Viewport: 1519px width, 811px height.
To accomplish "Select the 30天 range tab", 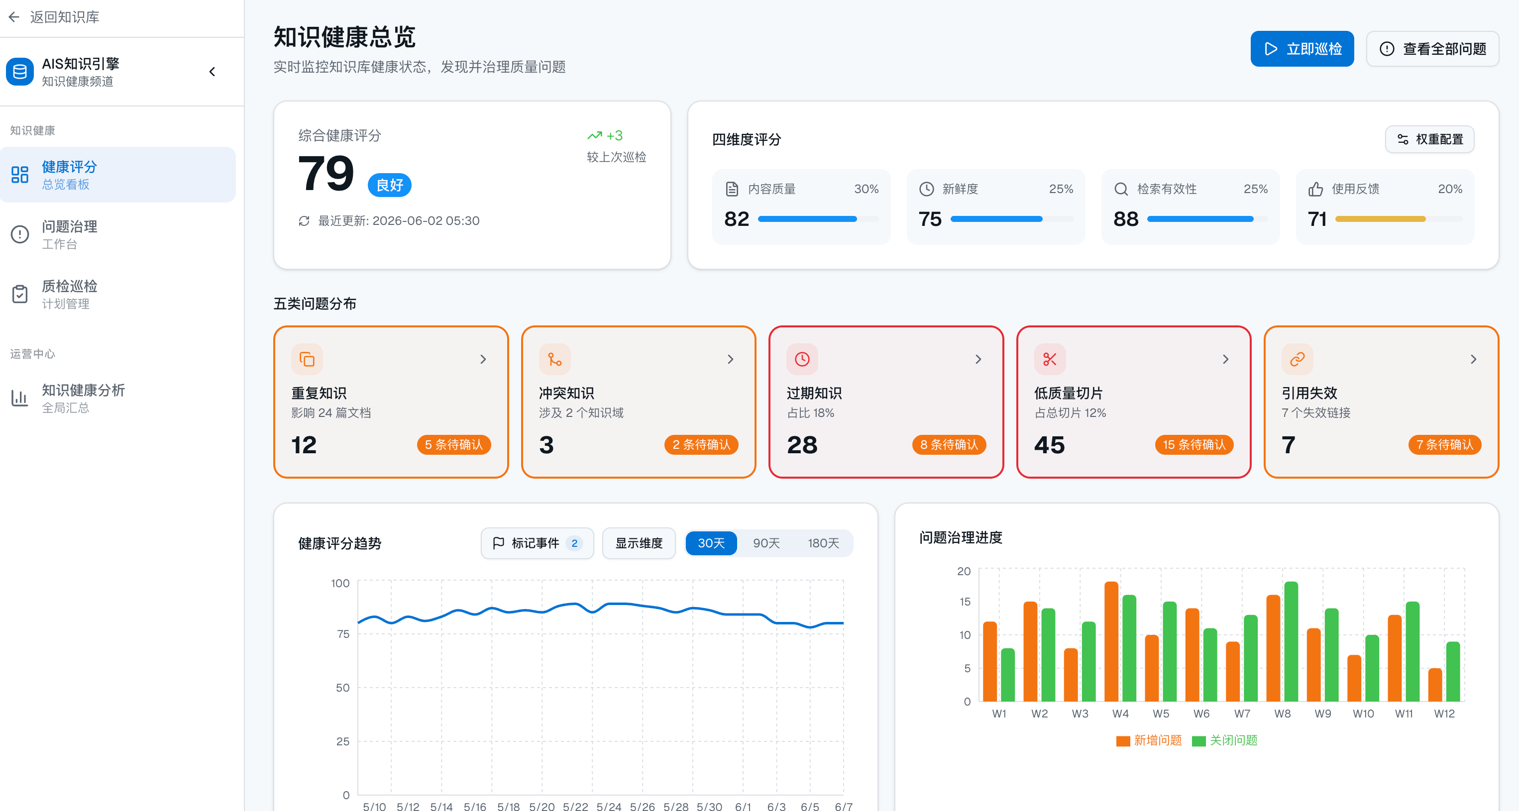I will 711,543.
